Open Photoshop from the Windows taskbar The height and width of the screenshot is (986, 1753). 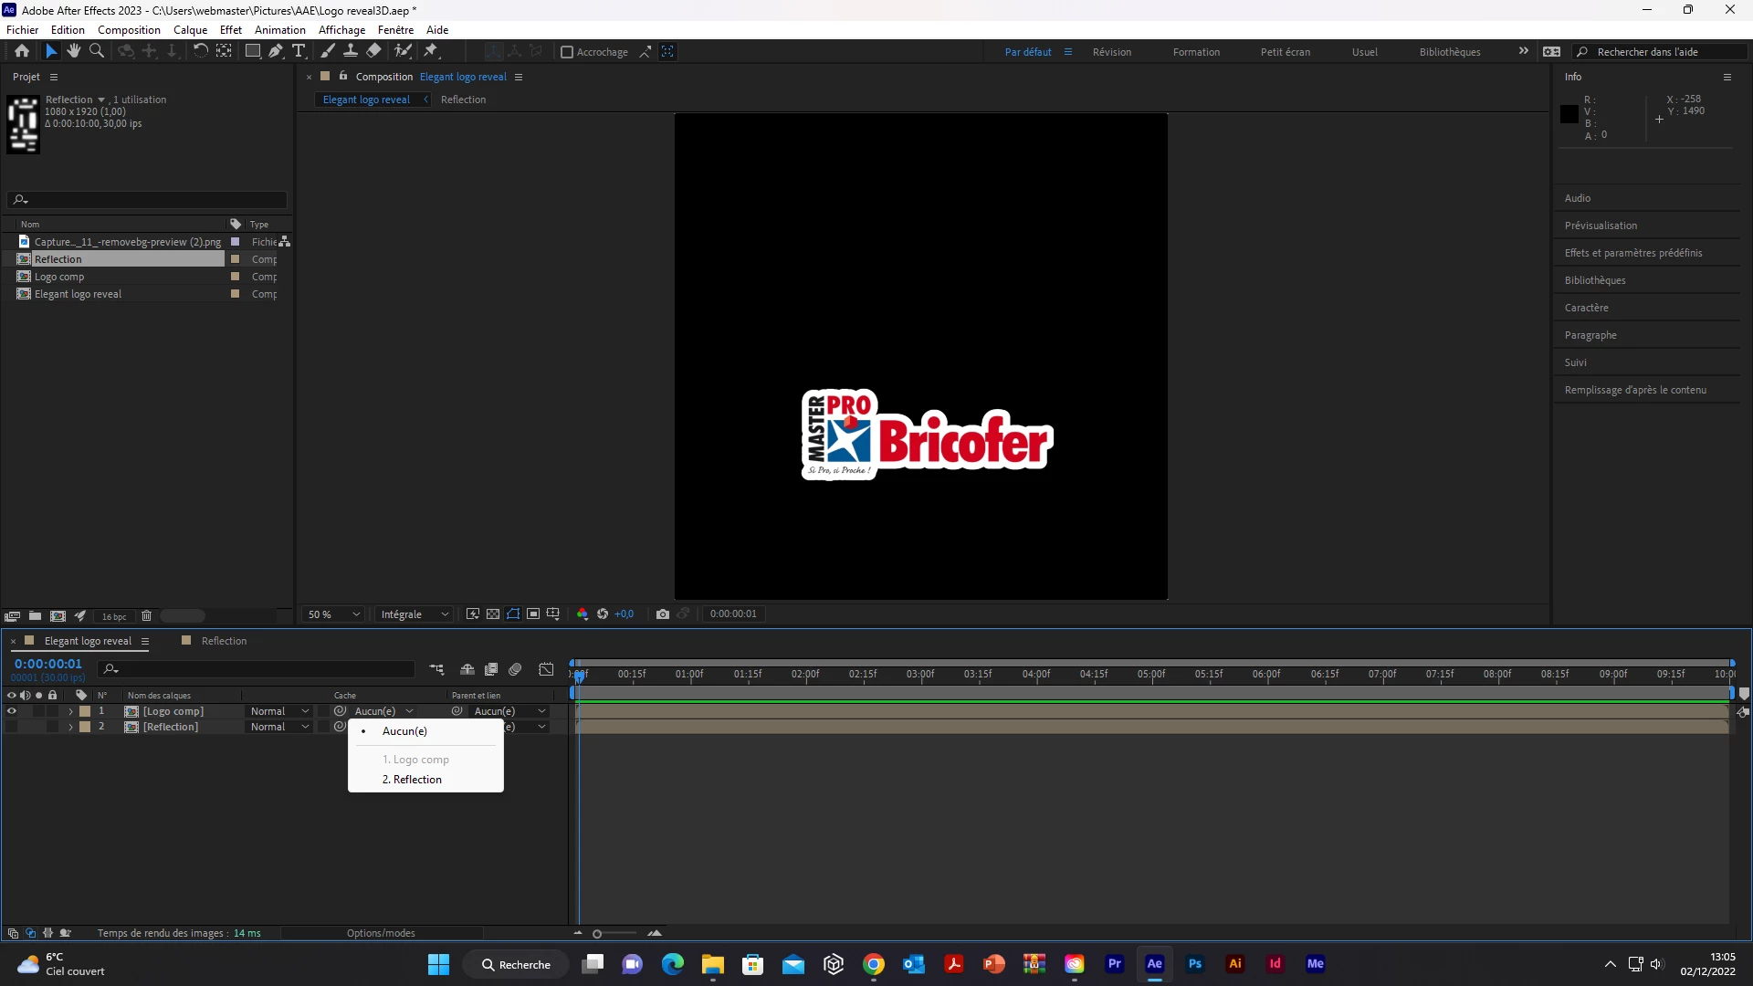coord(1194,964)
